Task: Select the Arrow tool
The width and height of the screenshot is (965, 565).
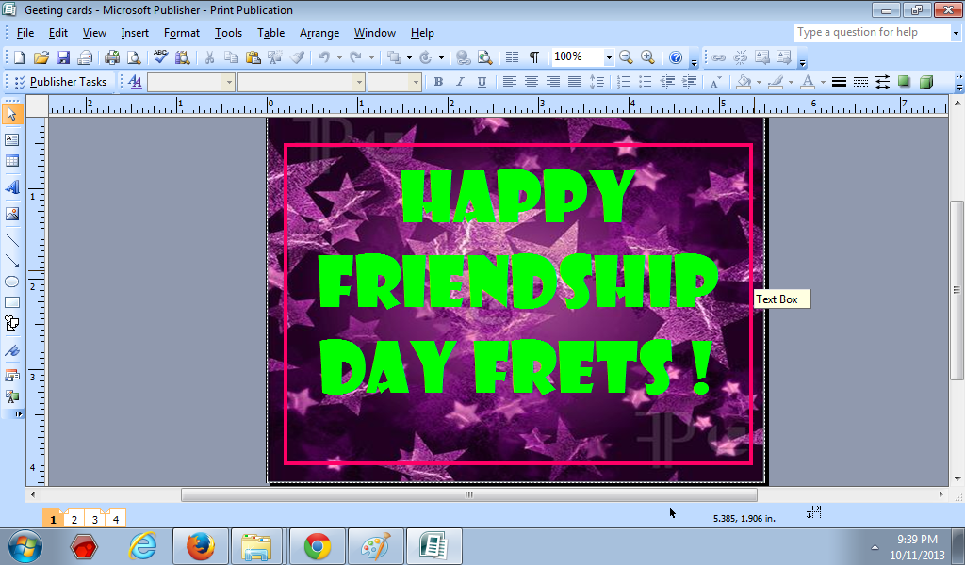Action: [x=12, y=262]
